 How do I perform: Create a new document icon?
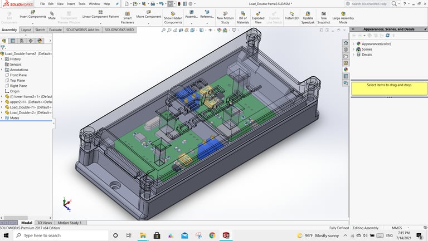pyautogui.click(x=127, y=4)
